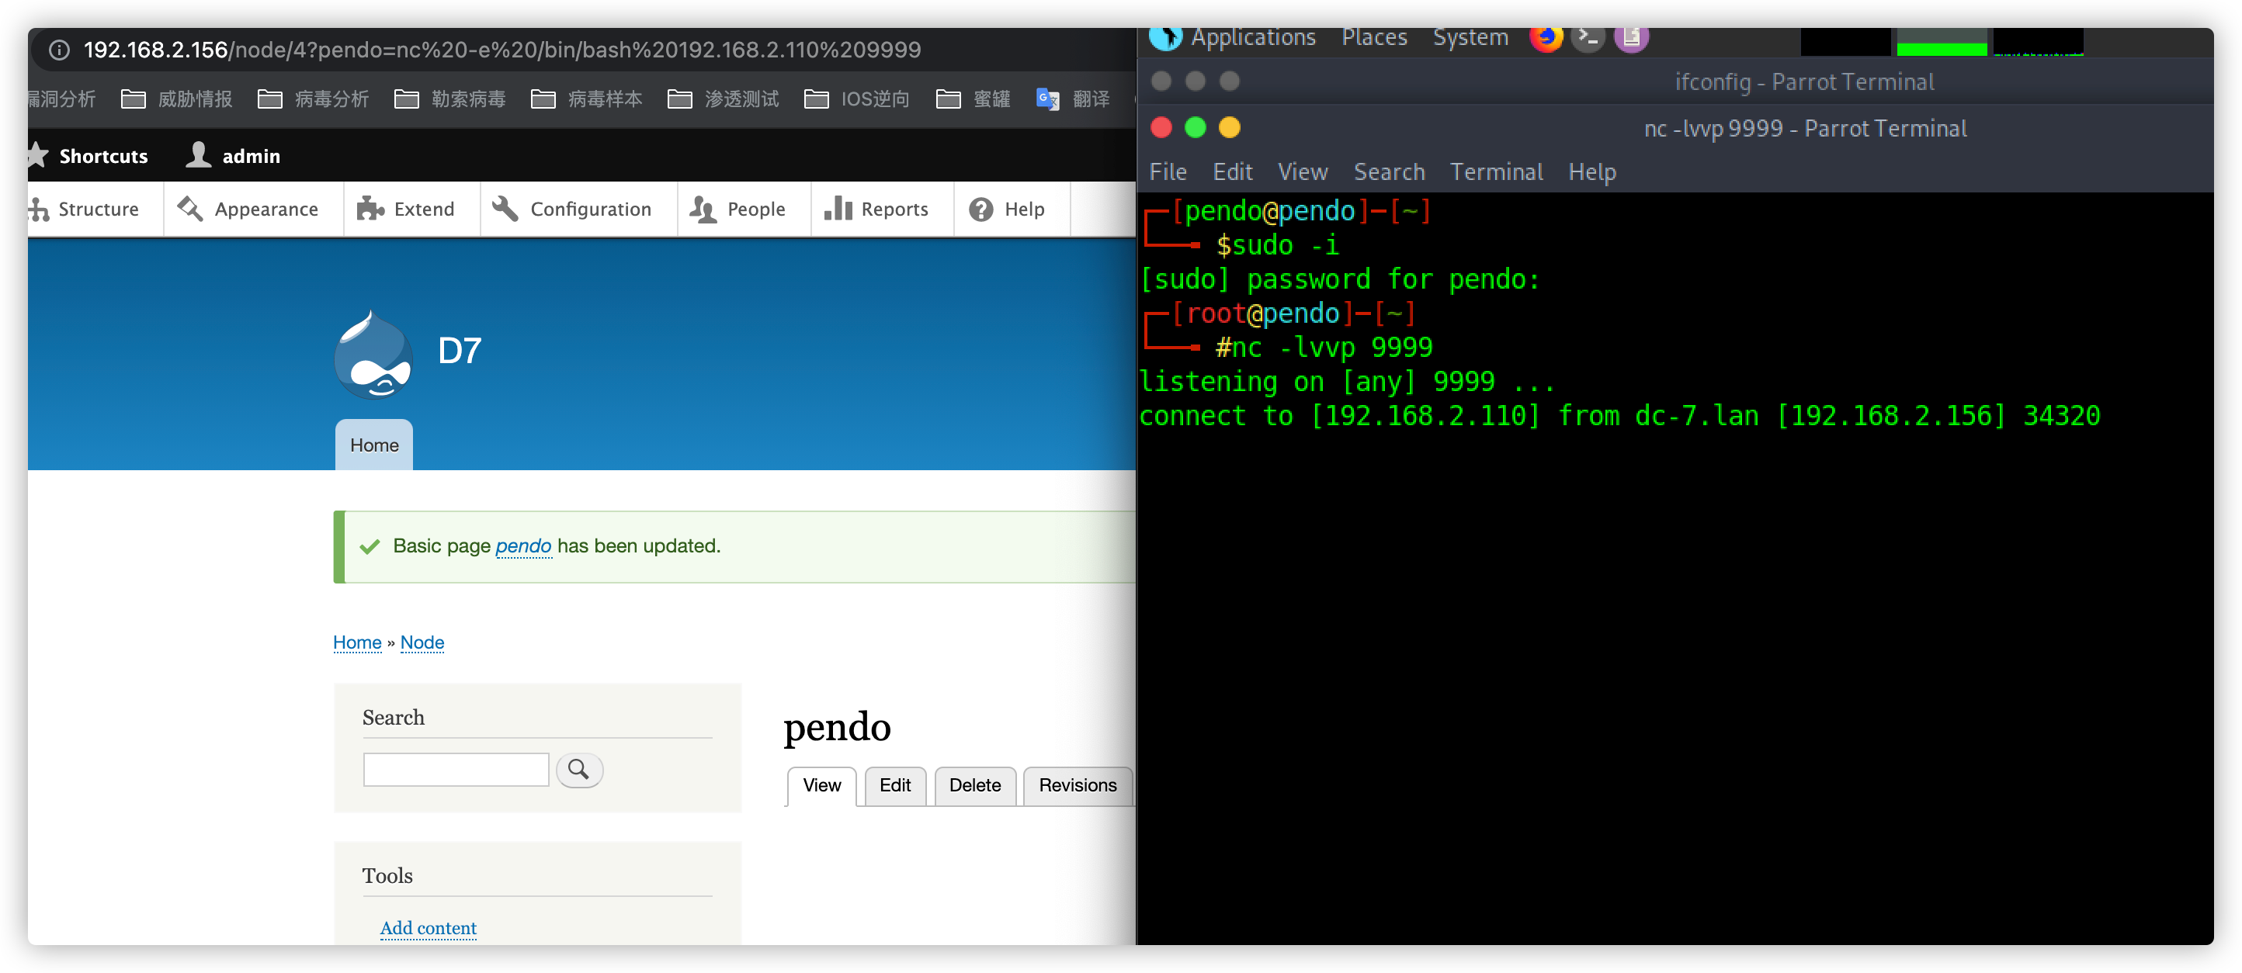Screen dimensions: 2242x973
Task: Click the D7 site name link
Action: point(460,351)
